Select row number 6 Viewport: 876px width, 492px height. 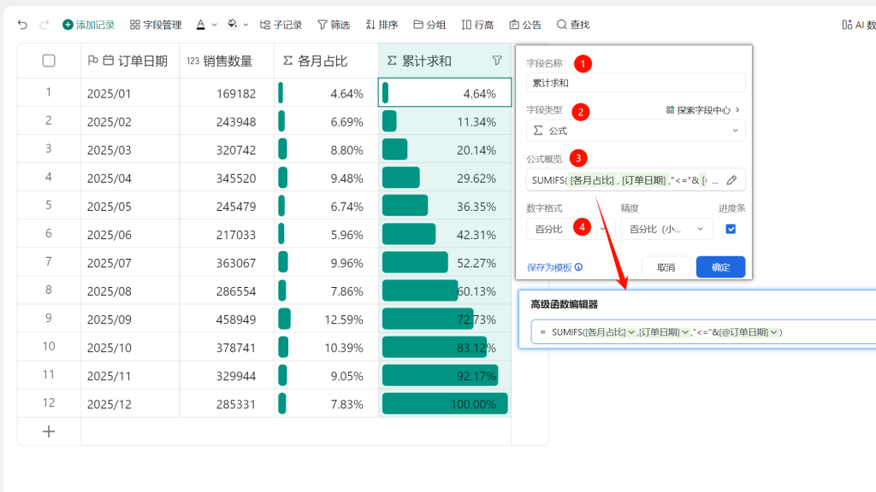[49, 233]
